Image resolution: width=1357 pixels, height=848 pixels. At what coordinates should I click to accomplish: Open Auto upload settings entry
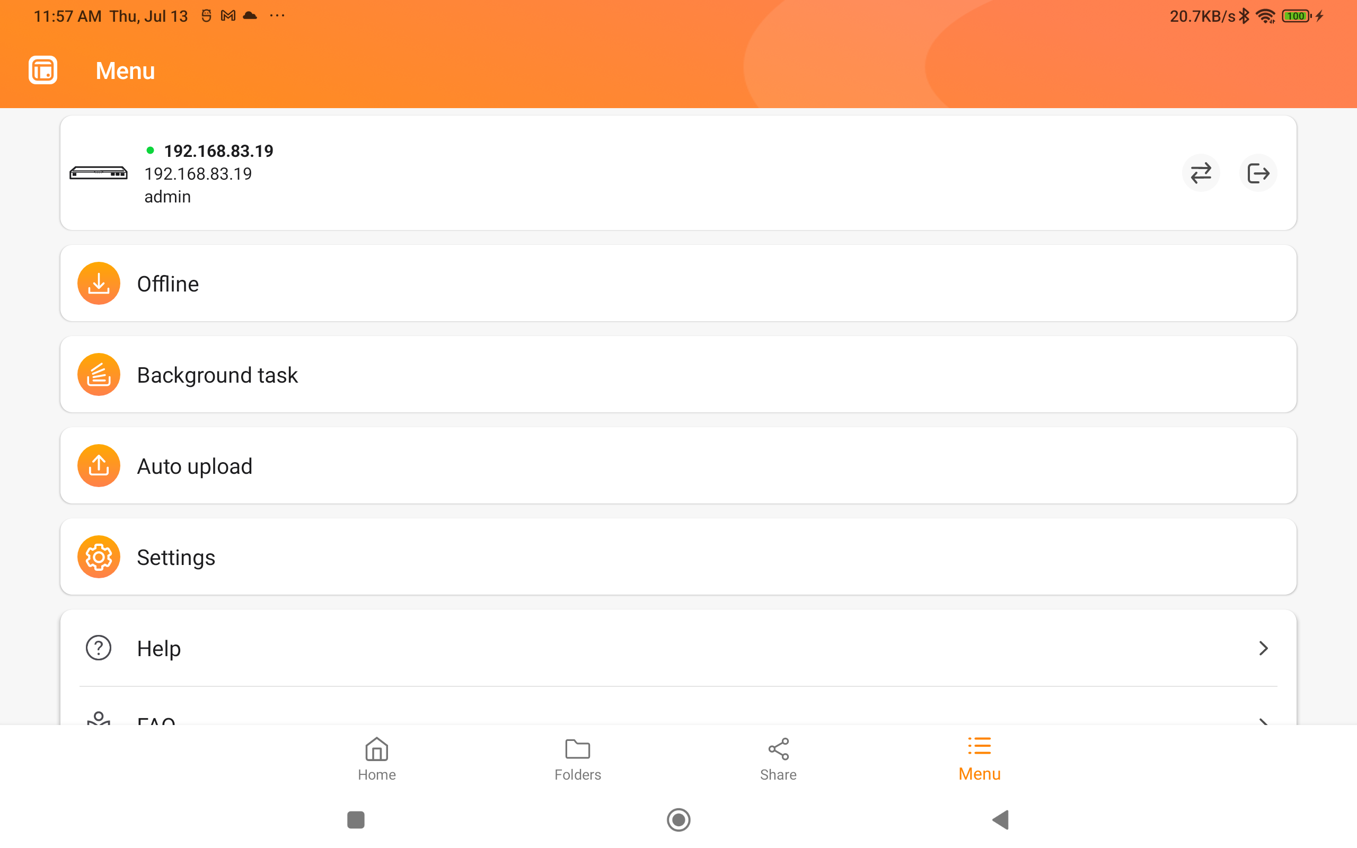point(678,465)
